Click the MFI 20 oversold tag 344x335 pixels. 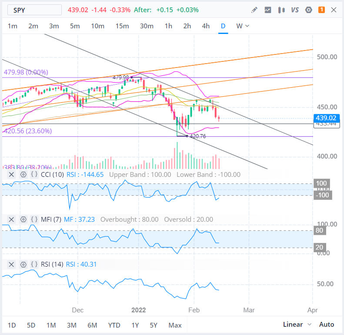pyautogui.click(x=320, y=247)
